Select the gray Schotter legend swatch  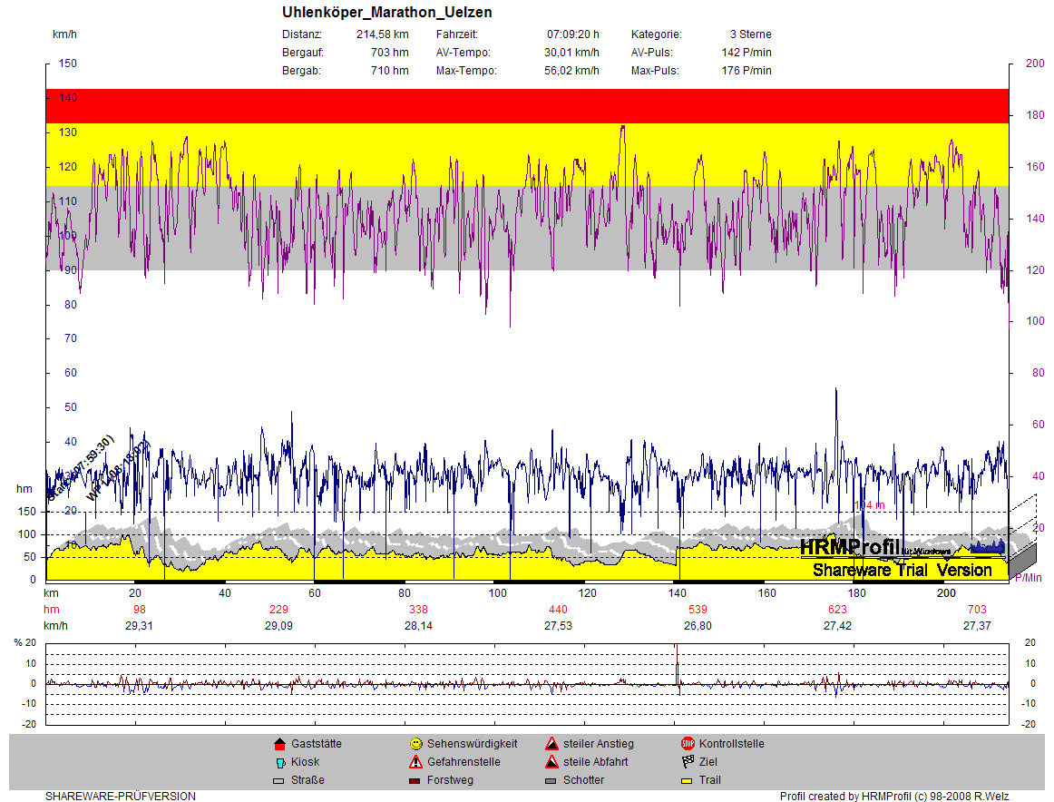pos(551,780)
